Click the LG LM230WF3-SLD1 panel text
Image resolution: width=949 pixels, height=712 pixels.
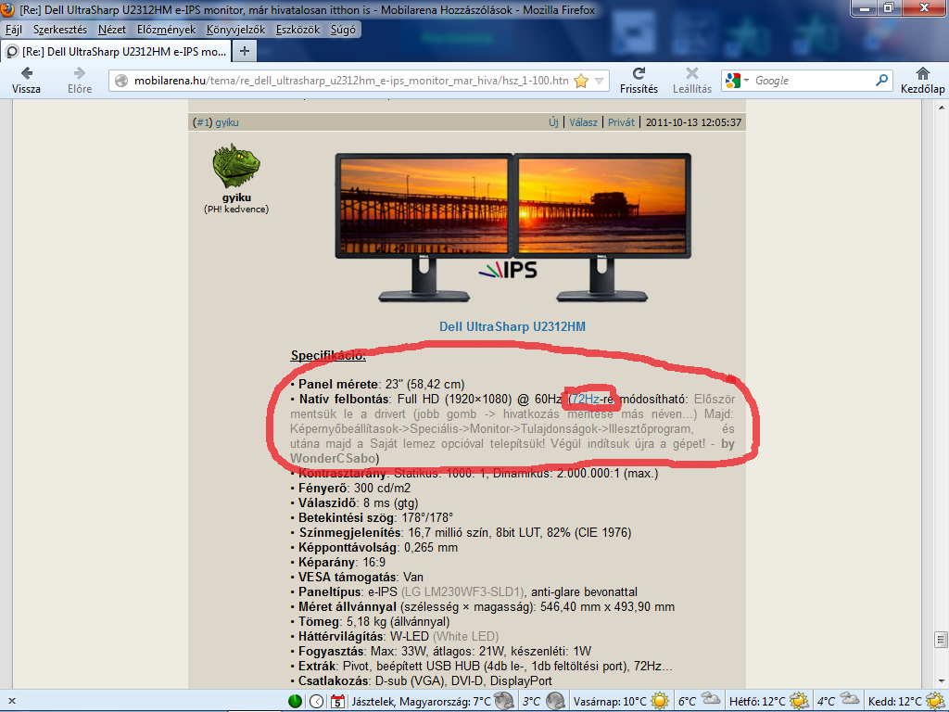point(462,591)
